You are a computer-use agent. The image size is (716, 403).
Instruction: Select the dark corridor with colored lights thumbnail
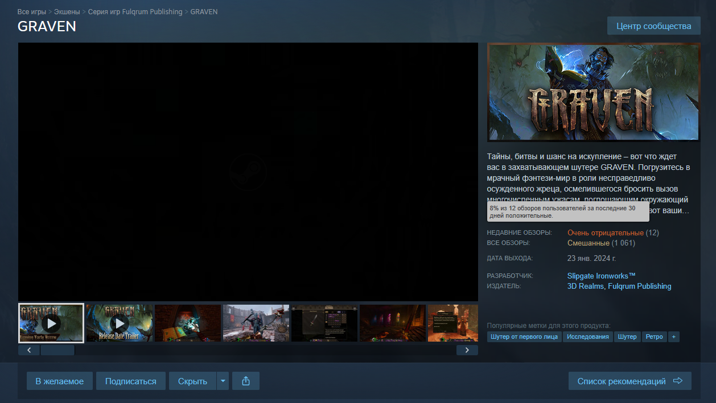click(x=393, y=323)
